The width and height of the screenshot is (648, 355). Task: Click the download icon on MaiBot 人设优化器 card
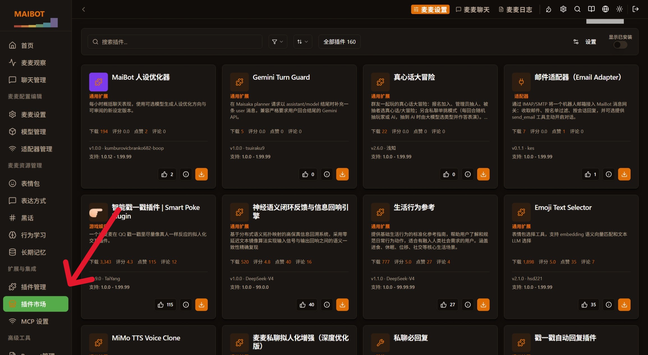(201, 174)
